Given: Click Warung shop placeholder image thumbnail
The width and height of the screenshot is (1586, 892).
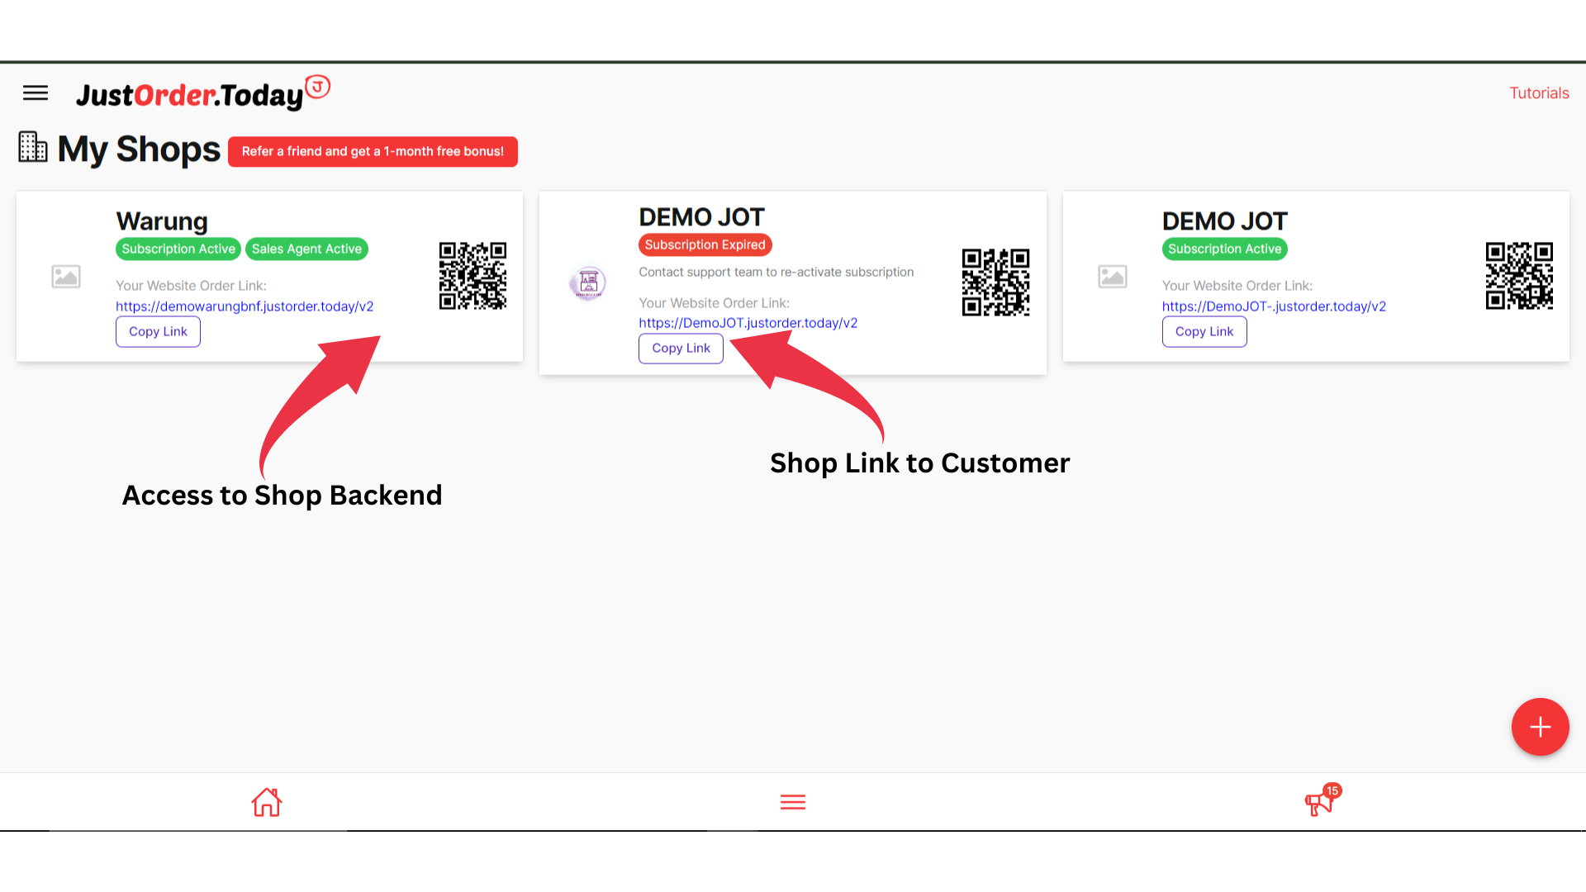Looking at the screenshot, I should tap(66, 276).
